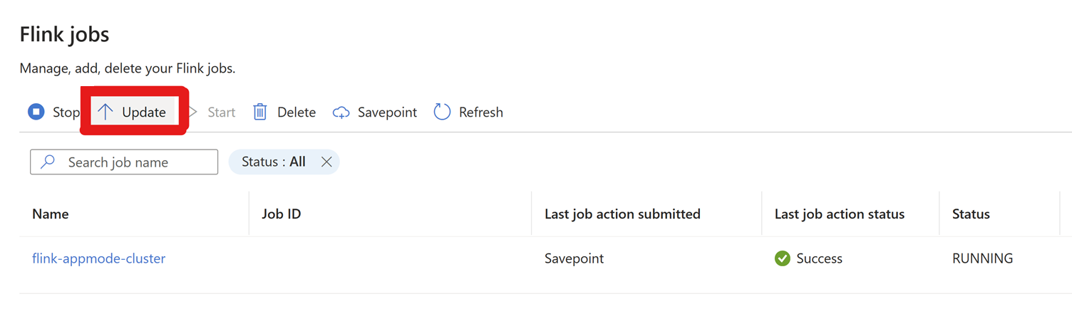Click the Refresh circular arrow icon
The image size is (1072, 336).
click(x=442, y=112)
